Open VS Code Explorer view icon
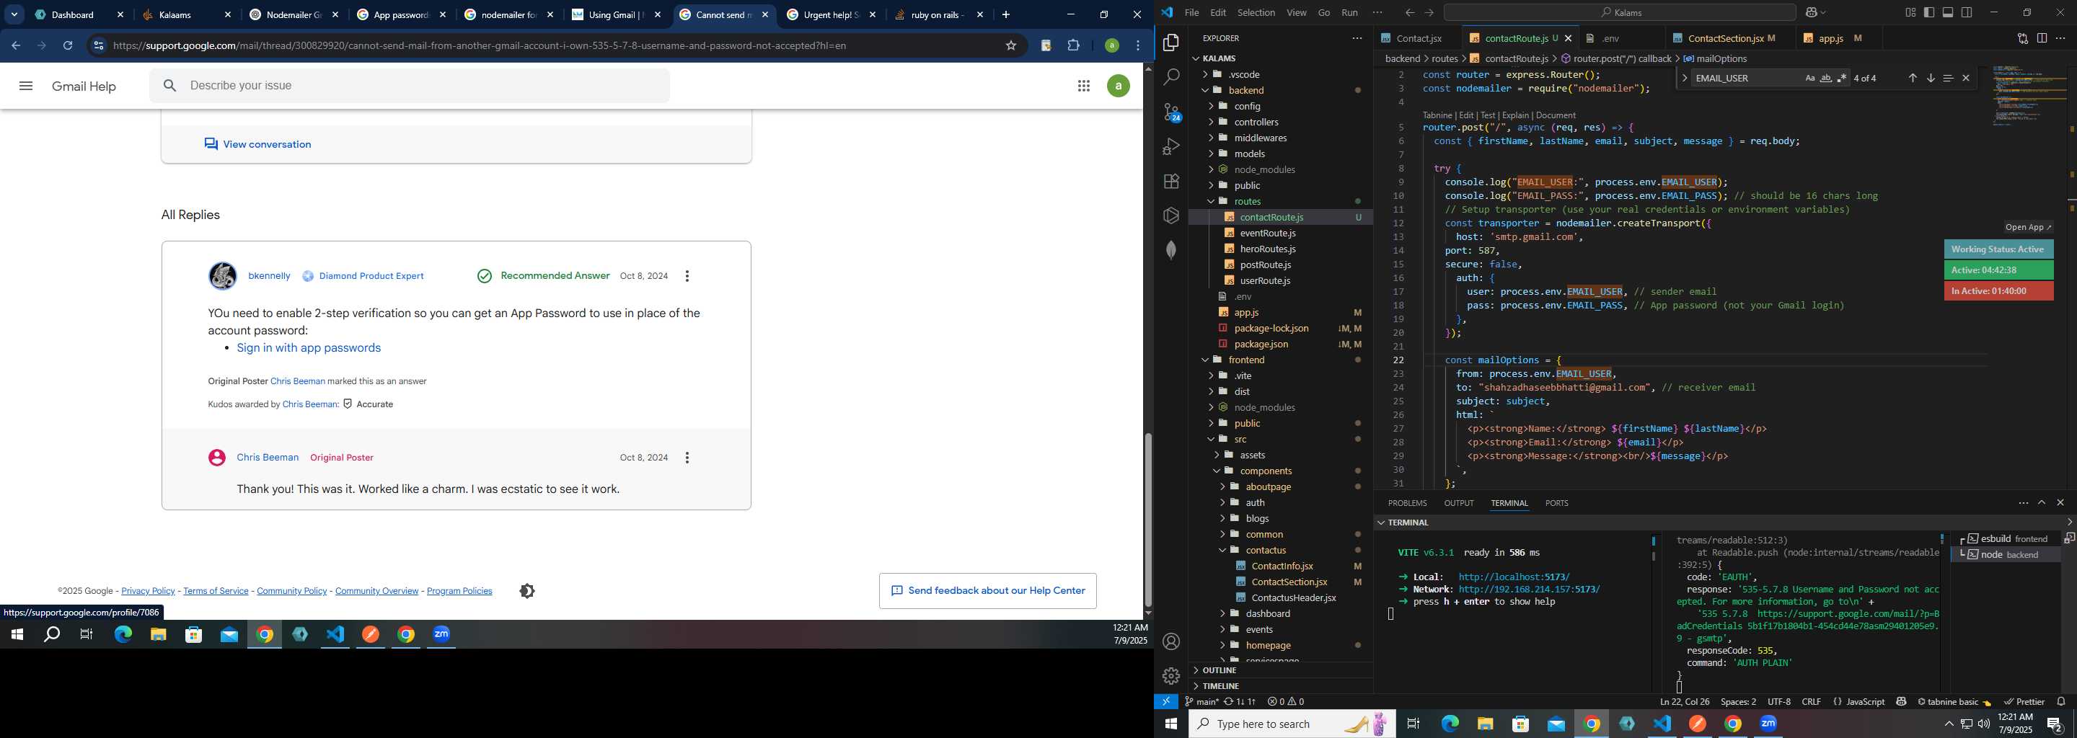This screenshot has width=2077, height=738. click(1170, 43)
